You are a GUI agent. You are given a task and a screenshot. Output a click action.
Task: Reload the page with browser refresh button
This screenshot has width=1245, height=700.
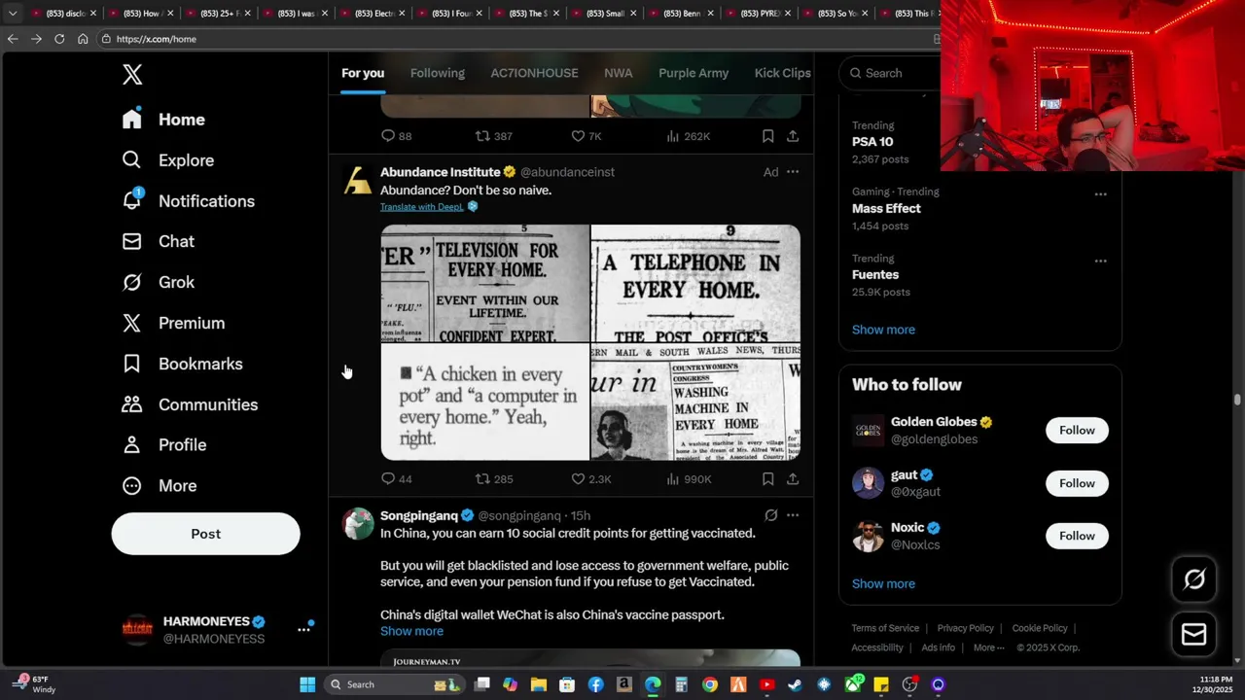point(59,39)
